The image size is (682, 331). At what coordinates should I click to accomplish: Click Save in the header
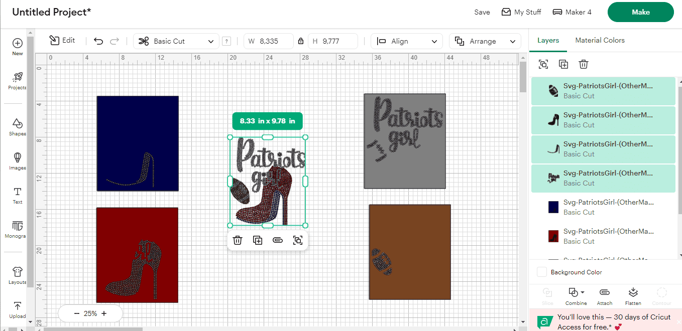click(482, 12)
